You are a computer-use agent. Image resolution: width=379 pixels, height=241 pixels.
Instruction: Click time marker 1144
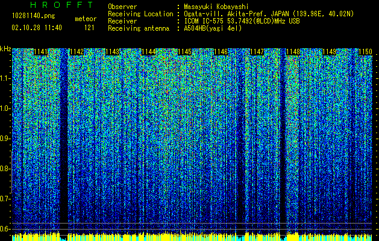click(149, 52)
